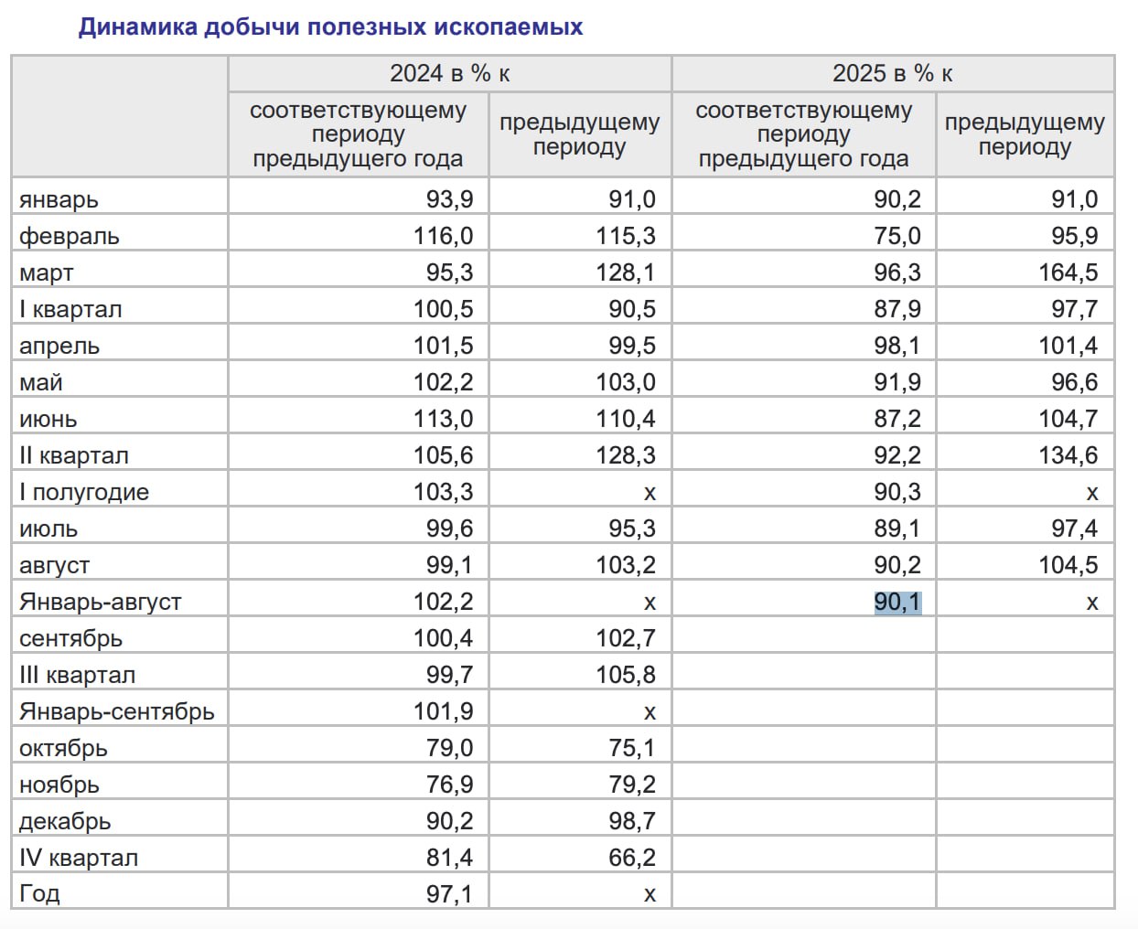Viewport: 1138px width, 929px height.
Task: Click the 75,0 value in февраль row
Action: pos(897,236)
